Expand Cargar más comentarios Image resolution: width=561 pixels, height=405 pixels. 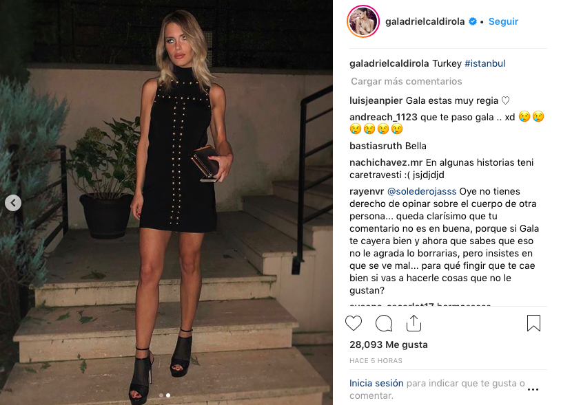(406, 81)
